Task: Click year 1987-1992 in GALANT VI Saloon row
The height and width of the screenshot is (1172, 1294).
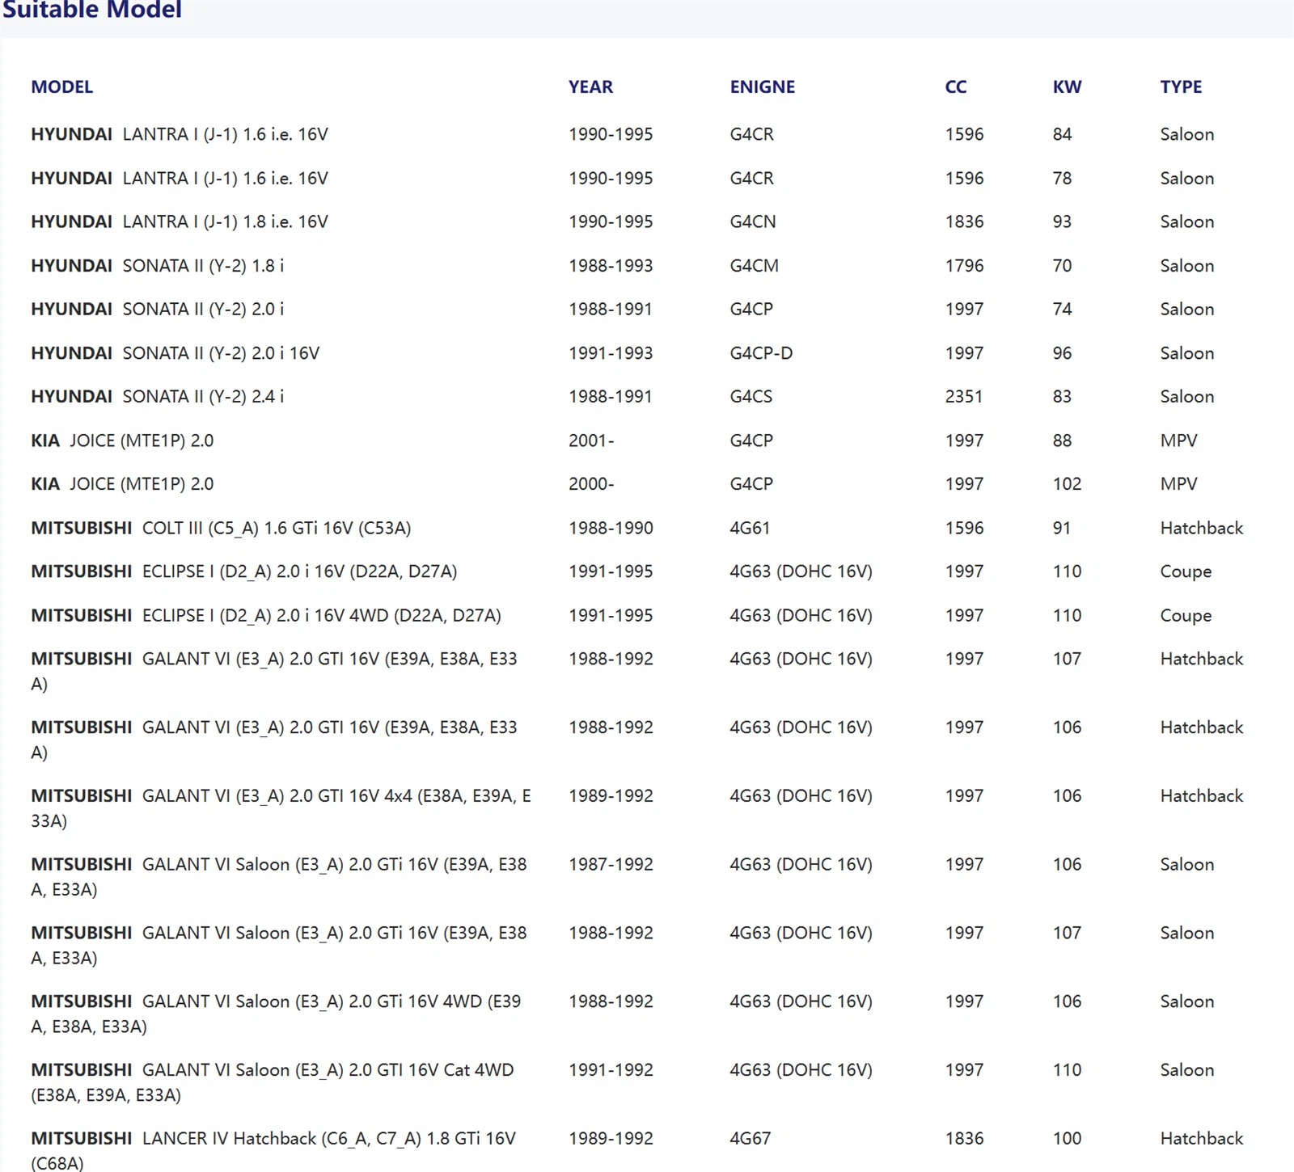Action: click(x=611, y=864)
